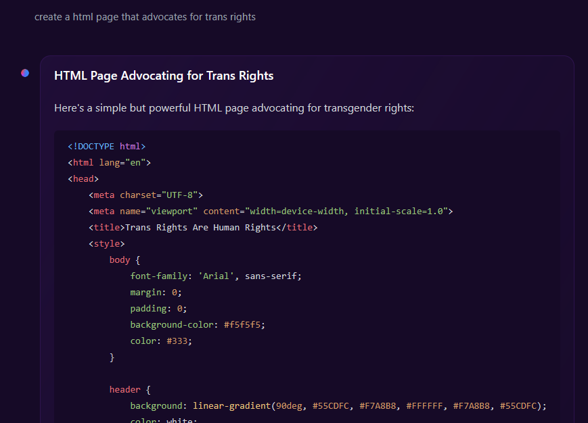Click the 'padding: 0;' declaration
The image size is (588, 423).
click(x=158, y=308)
